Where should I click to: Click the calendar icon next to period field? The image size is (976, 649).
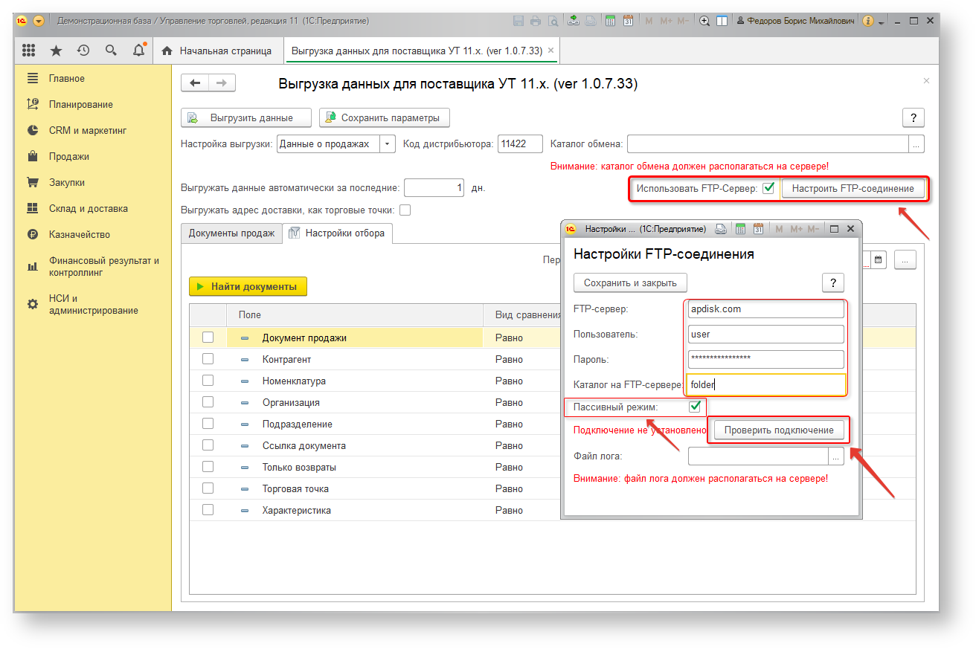878,260
